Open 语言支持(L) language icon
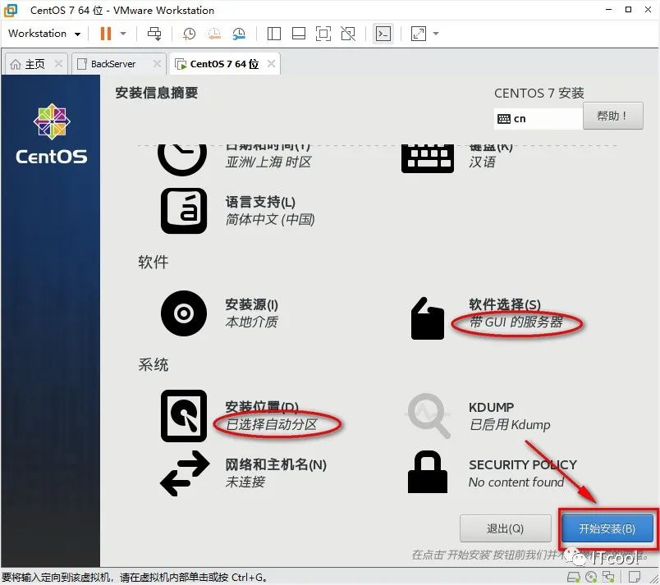 coord(184,210)
